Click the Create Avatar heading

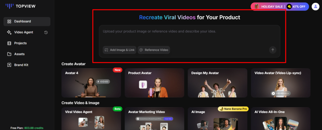[74, 64]
